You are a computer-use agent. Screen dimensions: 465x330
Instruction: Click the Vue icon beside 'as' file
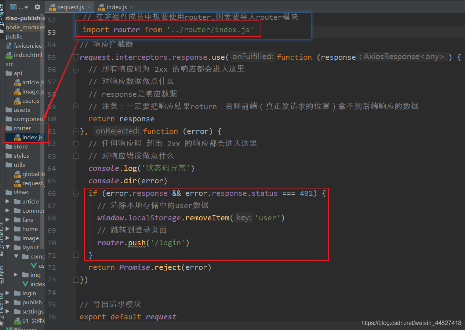click(34, 266)
